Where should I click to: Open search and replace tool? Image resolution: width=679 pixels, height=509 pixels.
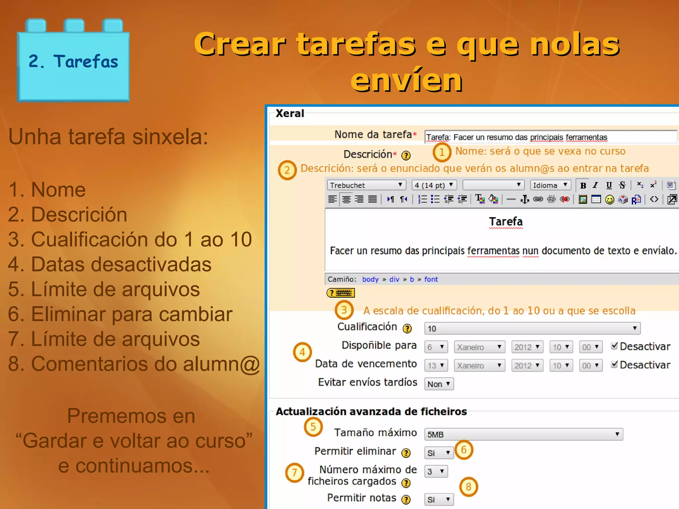coord(636,199)
